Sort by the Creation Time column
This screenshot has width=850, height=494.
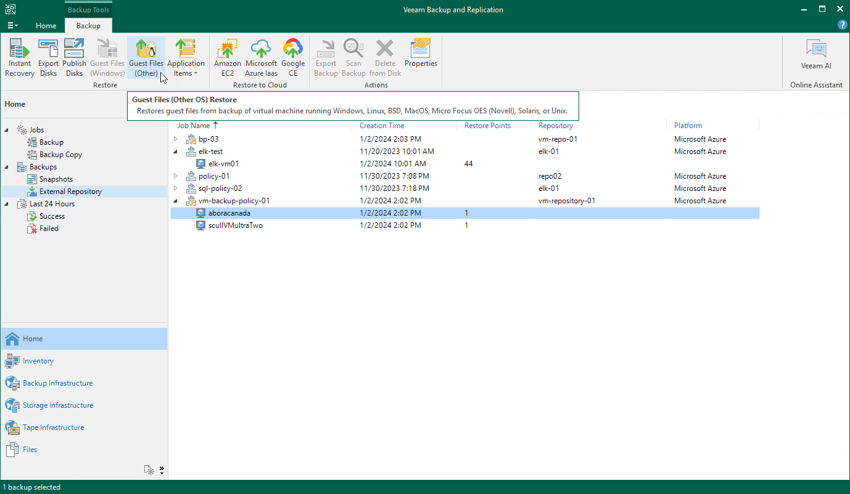tap(382, 126)
